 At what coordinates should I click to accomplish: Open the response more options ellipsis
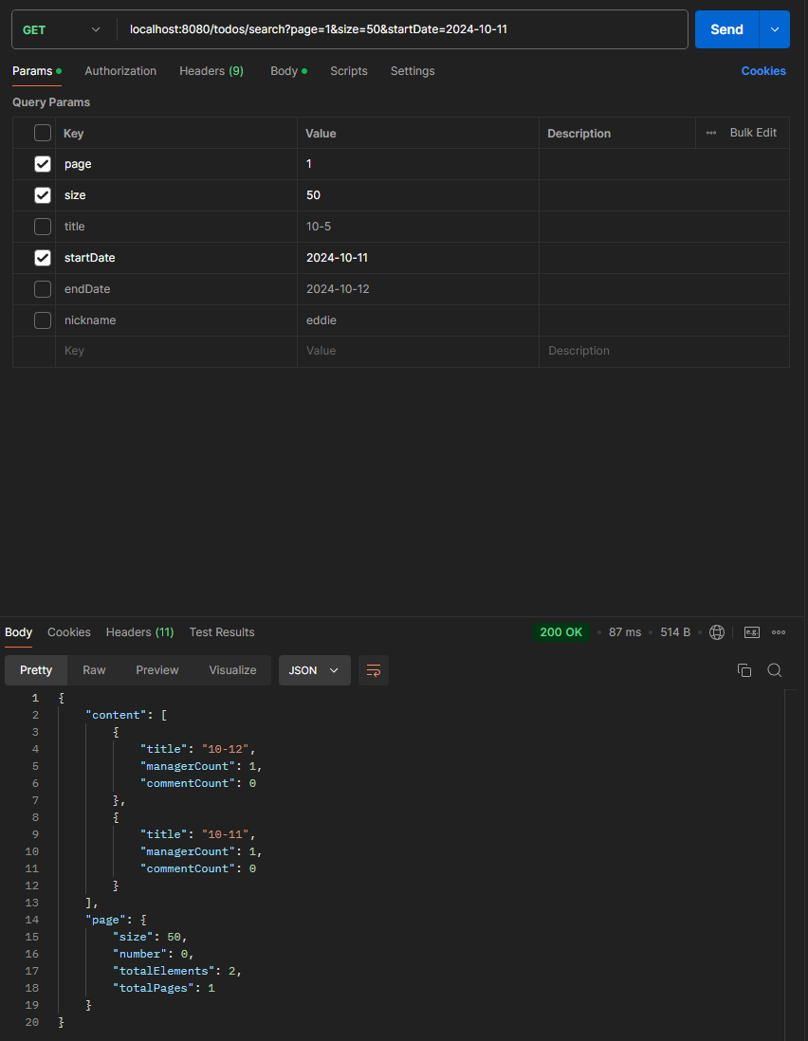pos(779,632)
